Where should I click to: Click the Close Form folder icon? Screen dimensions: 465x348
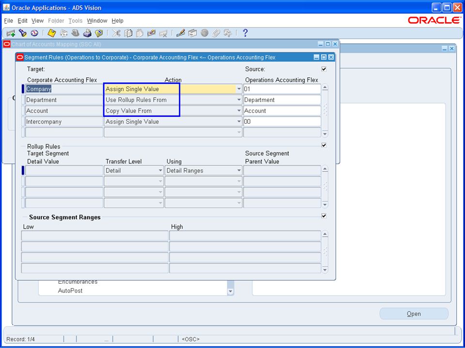coord(99,33)
